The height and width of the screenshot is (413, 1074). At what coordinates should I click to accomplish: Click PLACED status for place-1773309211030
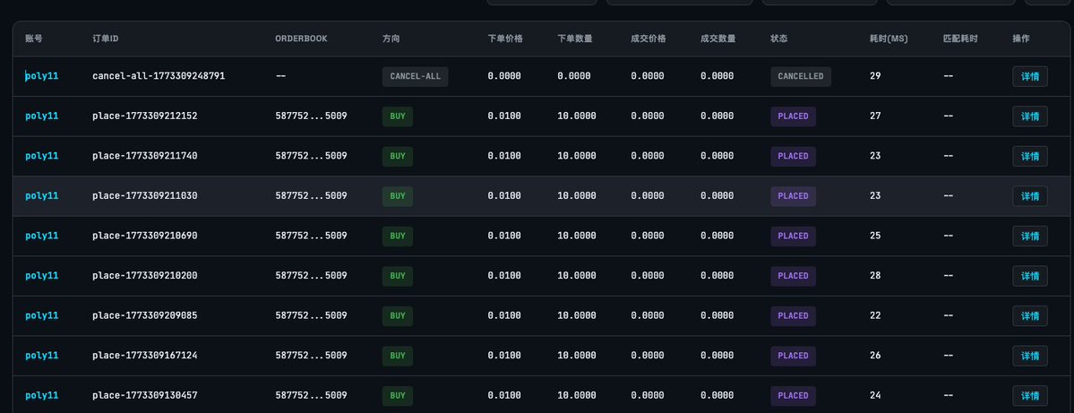[x=793, y=196]
